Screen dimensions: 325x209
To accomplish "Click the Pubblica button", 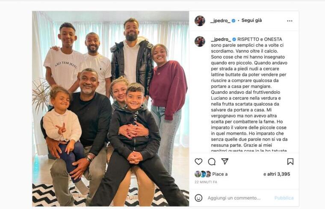I will (x=284, y=198).
